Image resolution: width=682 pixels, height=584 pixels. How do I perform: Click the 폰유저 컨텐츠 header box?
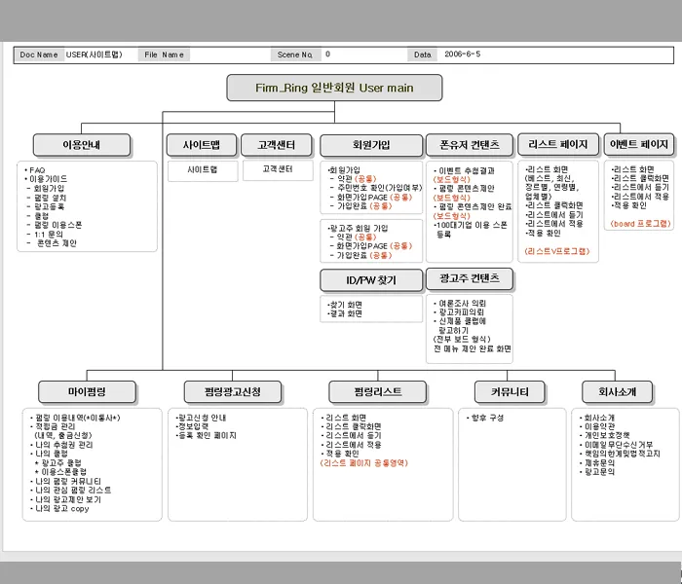point(470,145)
